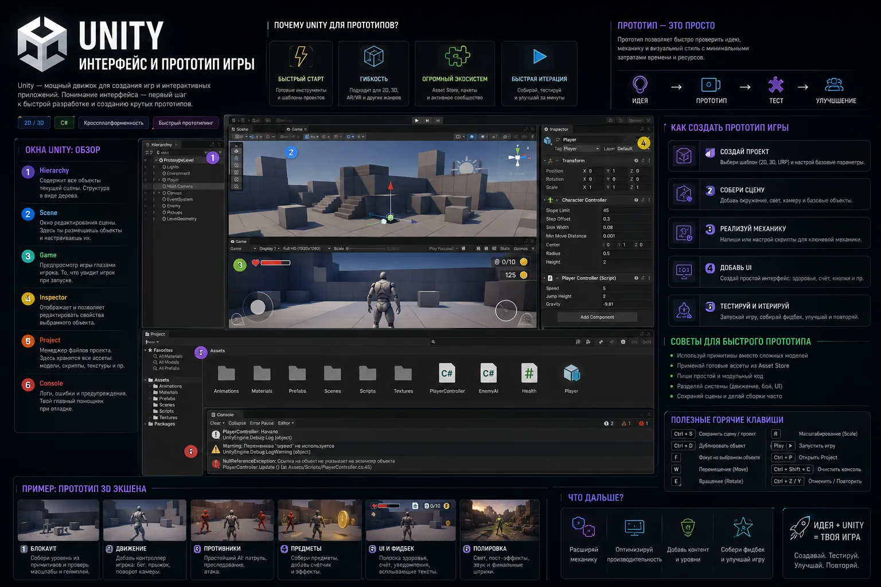
Task: Tap the round action button in Game view
Action: point(506,310)
